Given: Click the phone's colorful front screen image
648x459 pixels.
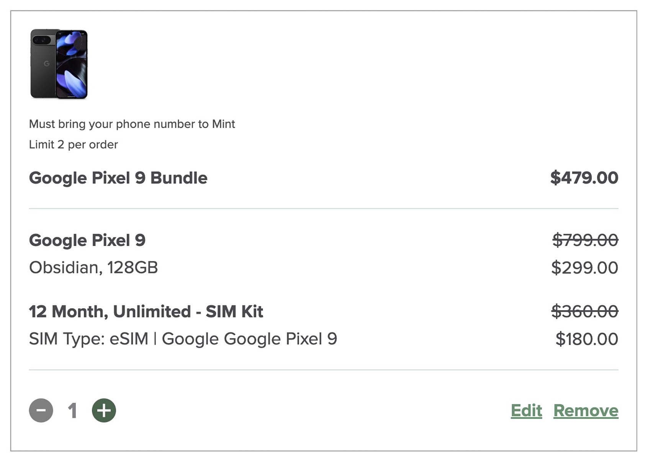Looking at the screenshot, I should (x=72, y=64).
